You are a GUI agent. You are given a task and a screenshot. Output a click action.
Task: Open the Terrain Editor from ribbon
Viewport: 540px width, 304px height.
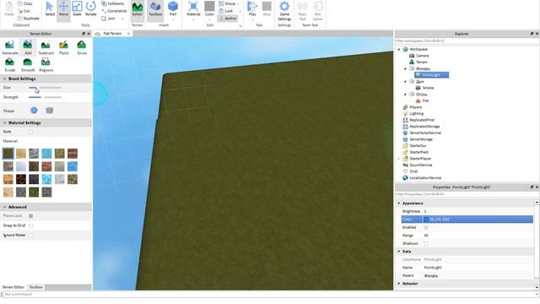[138, 9]
